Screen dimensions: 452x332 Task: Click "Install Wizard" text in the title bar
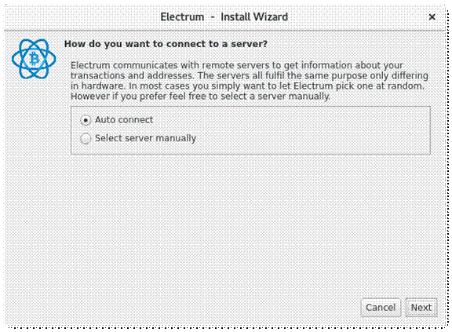pyautogui.click(x=254, y=17)
